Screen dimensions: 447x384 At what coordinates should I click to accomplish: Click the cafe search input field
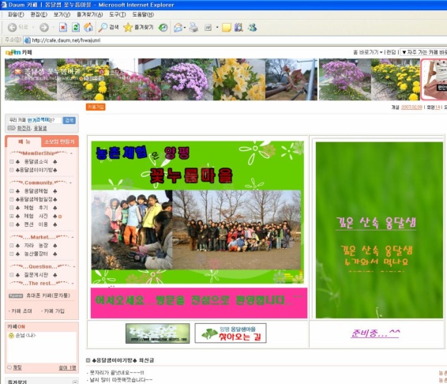[35, 120]
